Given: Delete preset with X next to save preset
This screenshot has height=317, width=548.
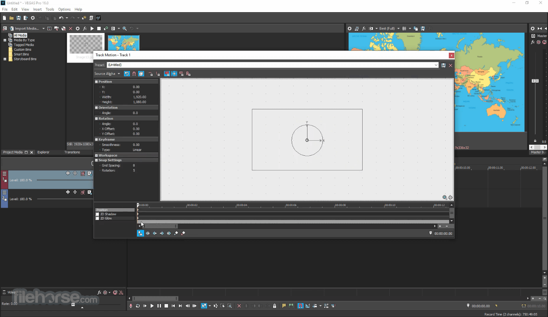Looking at the screenshot, I should (451, 65).
